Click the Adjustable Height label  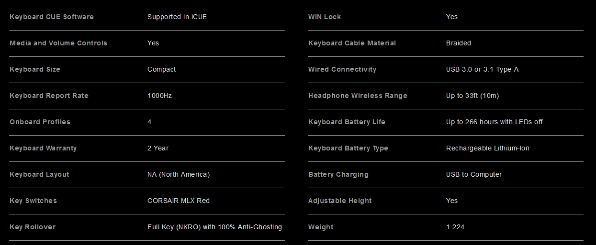(340, 201)
